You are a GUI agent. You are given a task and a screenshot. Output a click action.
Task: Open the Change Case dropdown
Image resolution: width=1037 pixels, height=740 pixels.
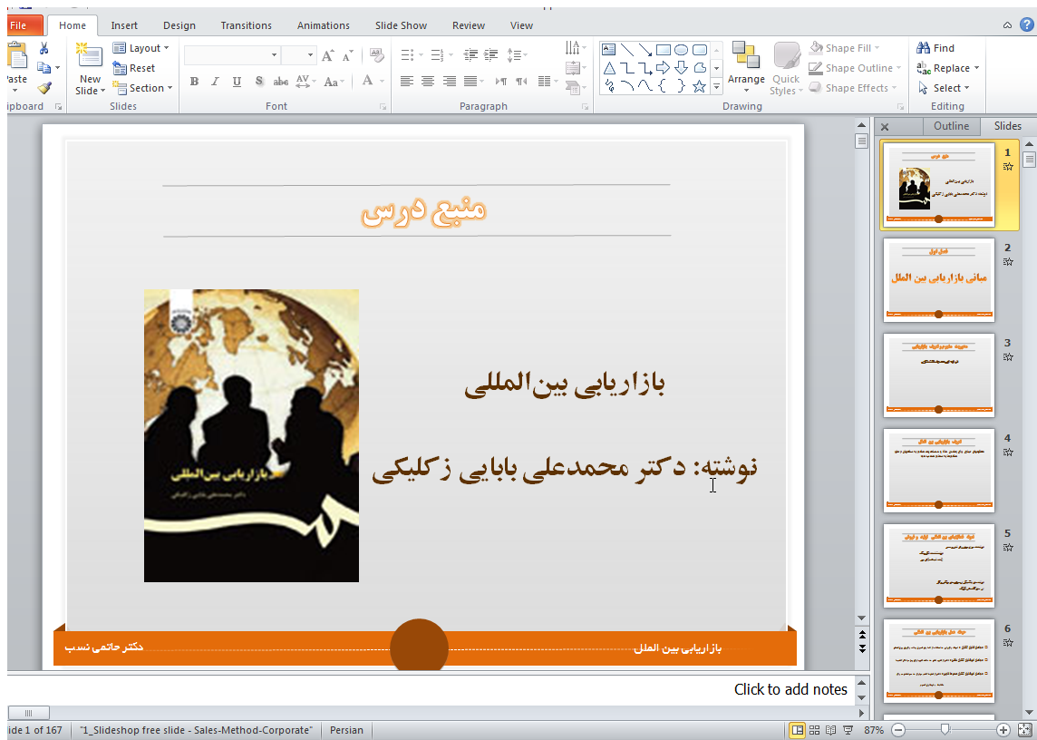click(334, 82)
